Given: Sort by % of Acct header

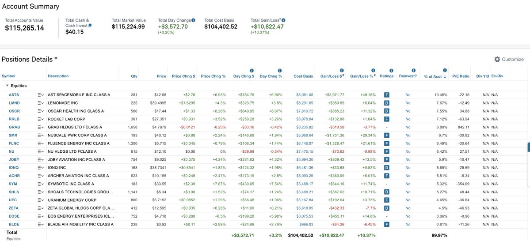Looking at the screenshot, I should coord(435,77).
